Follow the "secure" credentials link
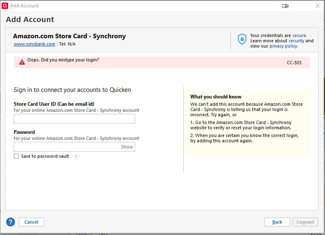Screen dimensions: 325x235 [300, 35]
